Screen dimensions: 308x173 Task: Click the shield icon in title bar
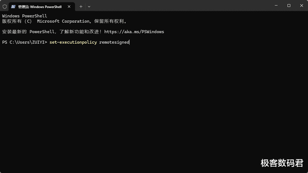tap(5, 7)
